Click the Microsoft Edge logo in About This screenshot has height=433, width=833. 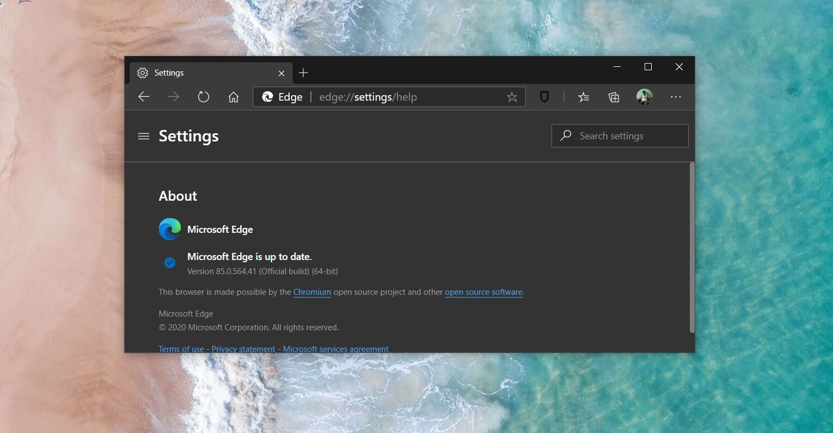pyautogui.click(x=170, y=229)
